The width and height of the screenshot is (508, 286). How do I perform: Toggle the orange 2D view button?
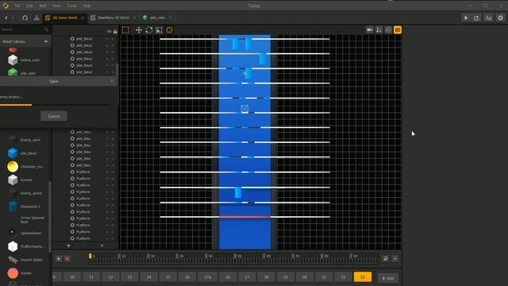pyautogui.click(x=398, y=30)
